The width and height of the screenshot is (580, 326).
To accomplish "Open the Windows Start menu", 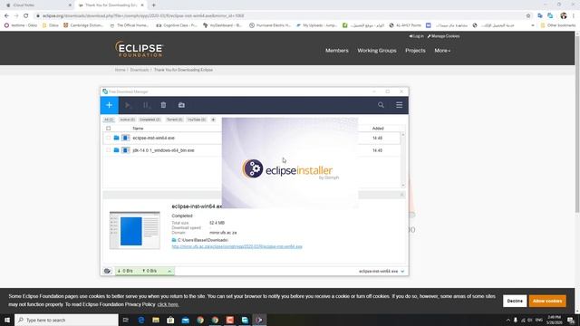I will coord(7,320).
